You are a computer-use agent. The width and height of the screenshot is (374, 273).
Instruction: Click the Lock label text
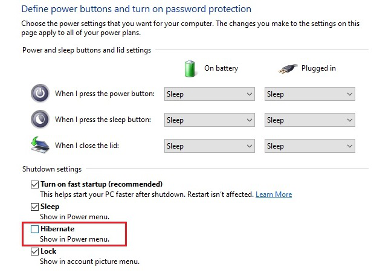coord(48,251)
